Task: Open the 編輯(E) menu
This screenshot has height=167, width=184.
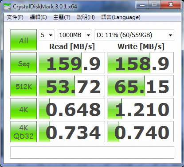Action: click(38, 17)
